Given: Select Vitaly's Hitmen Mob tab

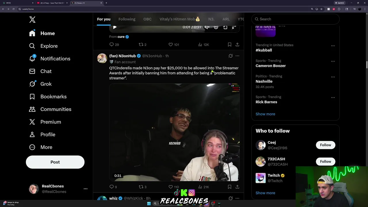Looking at the screenshot, I should coord(180,19).
